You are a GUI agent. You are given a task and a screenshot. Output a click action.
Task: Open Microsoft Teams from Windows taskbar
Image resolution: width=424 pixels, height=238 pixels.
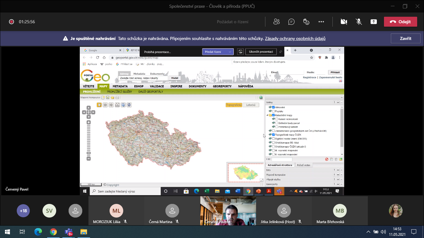coord(68,232)
